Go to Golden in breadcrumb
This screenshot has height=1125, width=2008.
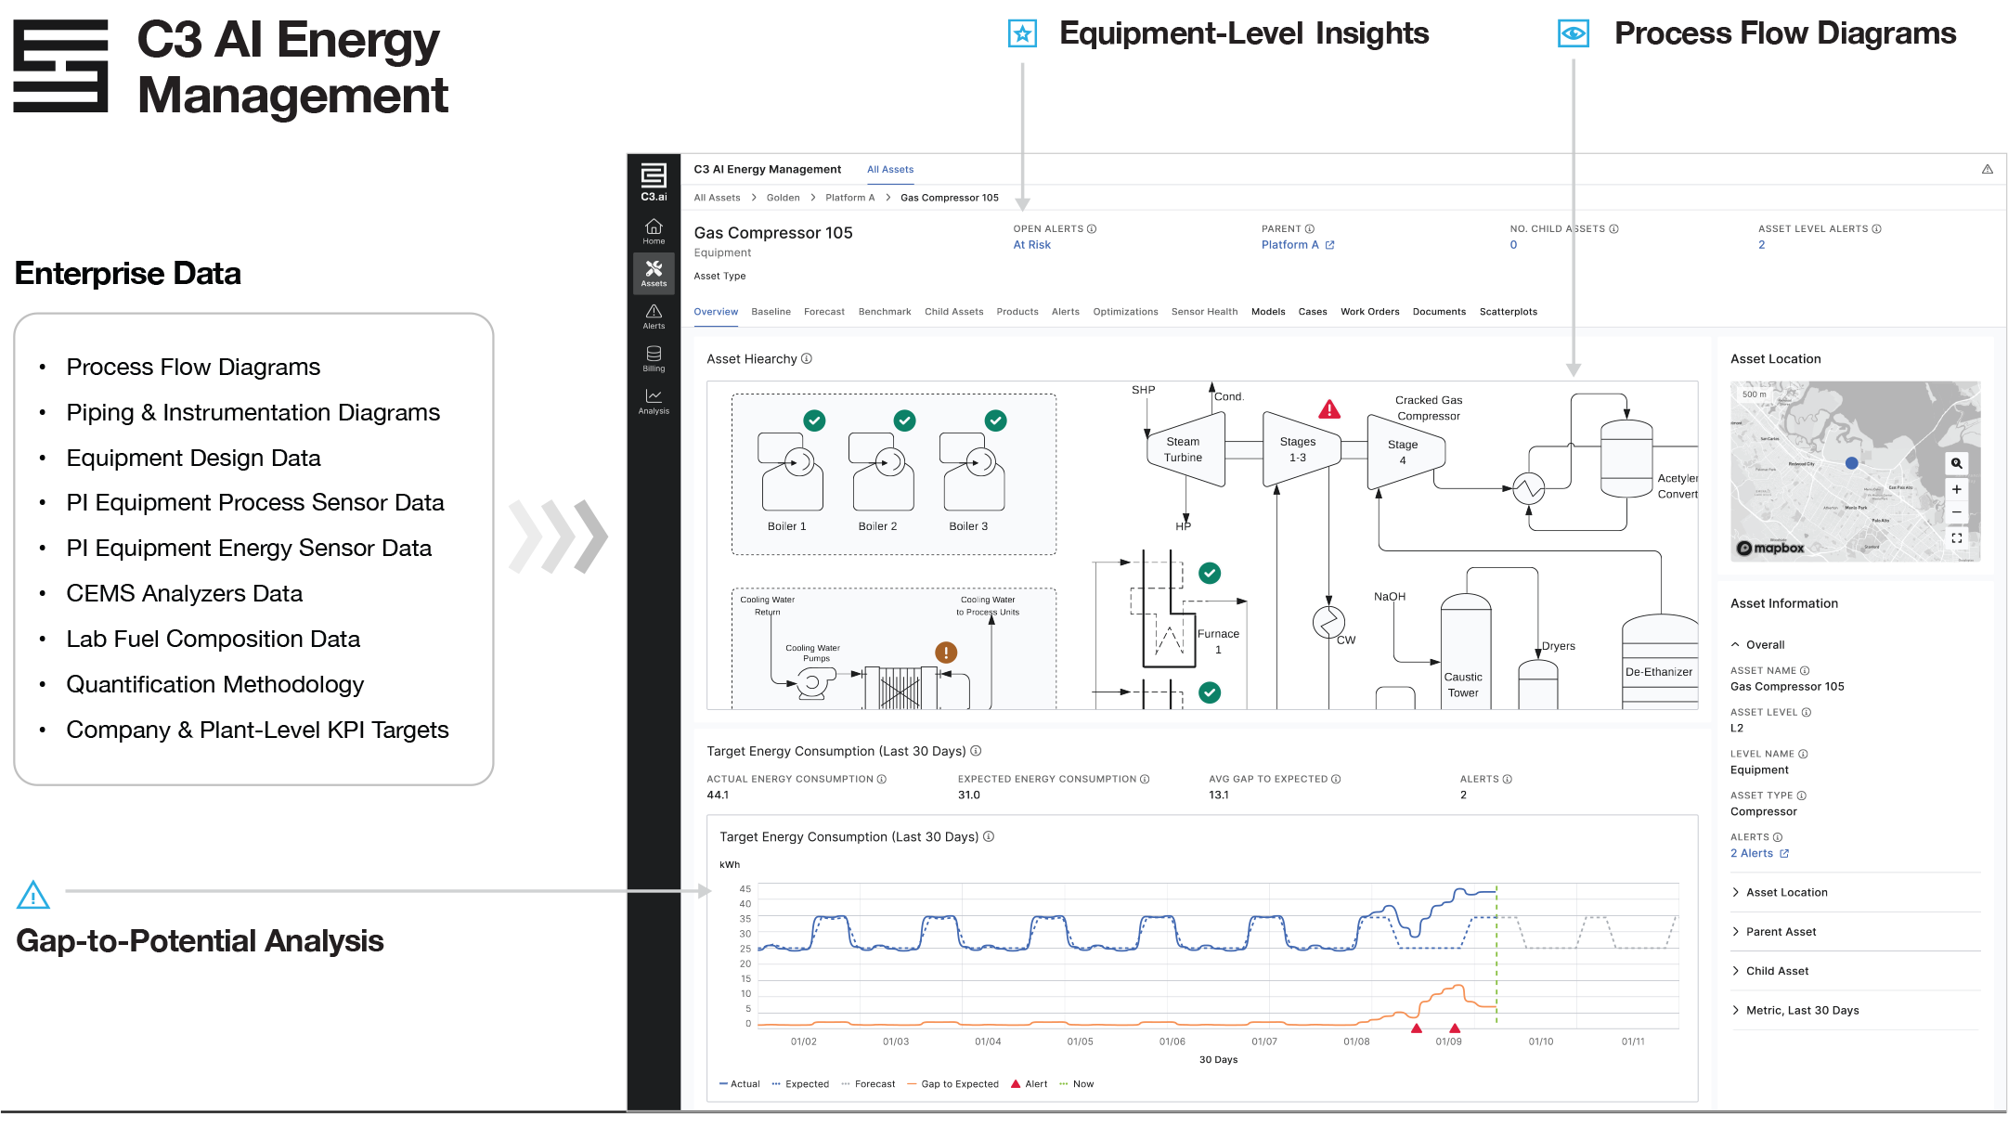783,198
